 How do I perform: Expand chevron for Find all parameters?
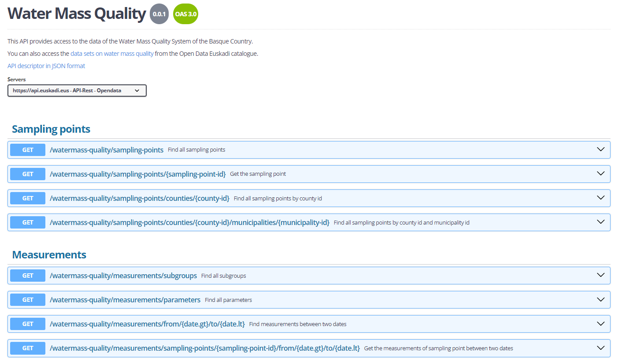[x=600, y=299]
